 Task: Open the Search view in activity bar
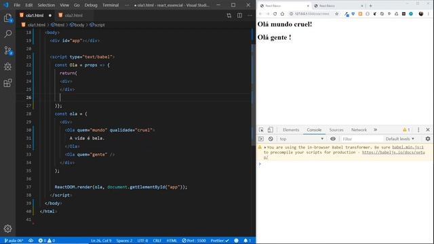coord(7,34)
